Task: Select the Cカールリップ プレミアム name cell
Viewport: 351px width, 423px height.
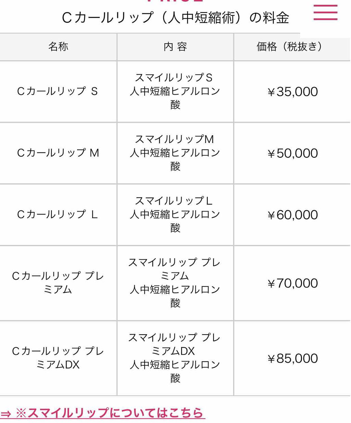Action: click(x=58, y=283)
